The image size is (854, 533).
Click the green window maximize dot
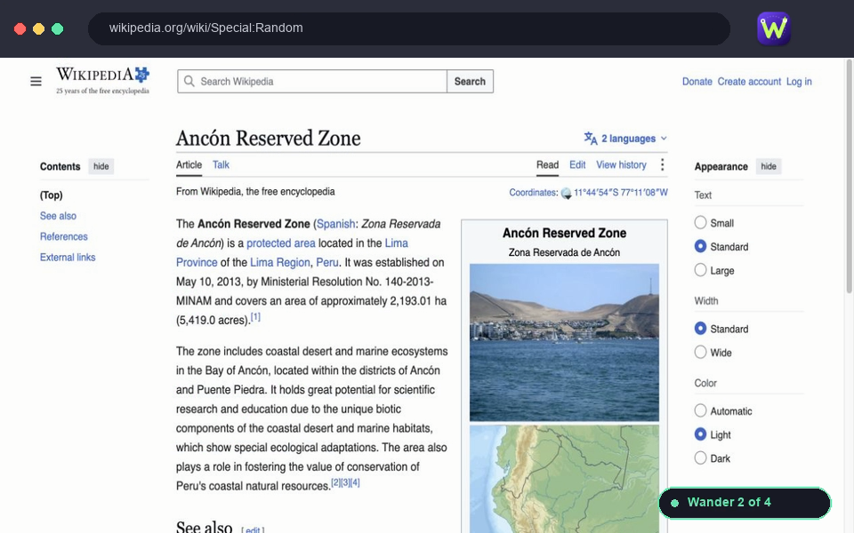pos(57,28)
